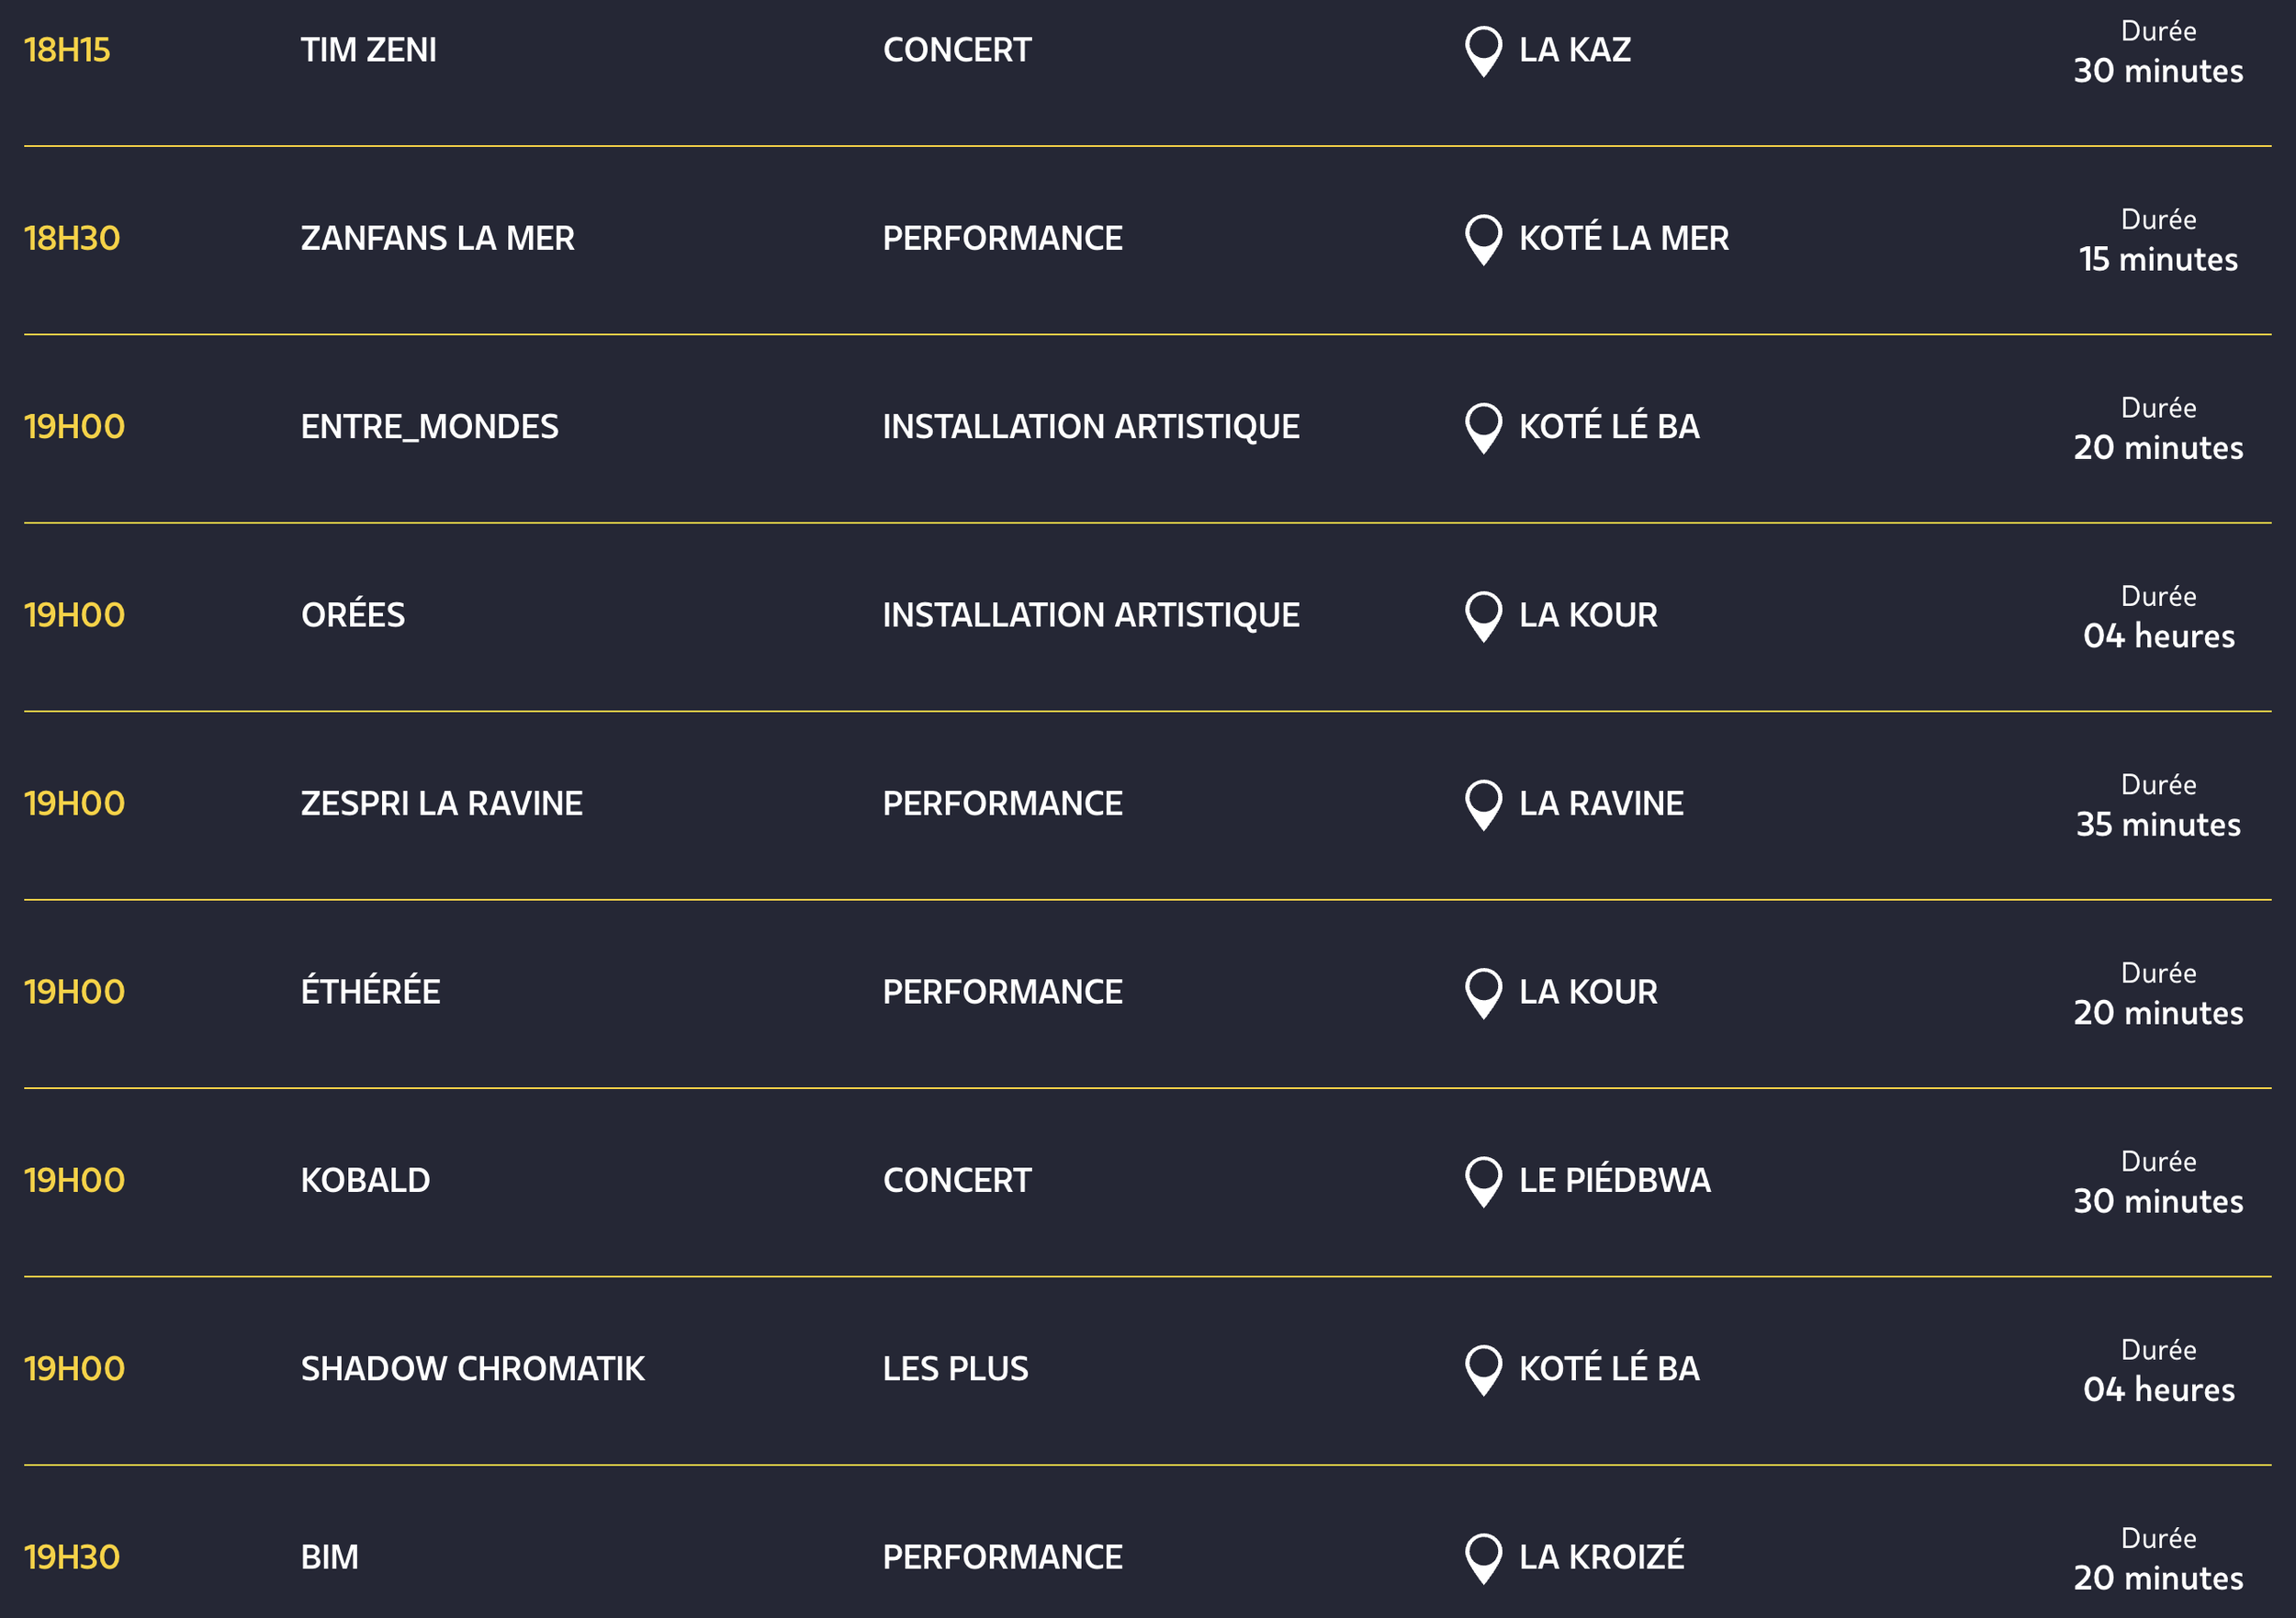Click the 18H15 start time
The height and width of the screenshot is (1618, 2296).
(66, 50)
